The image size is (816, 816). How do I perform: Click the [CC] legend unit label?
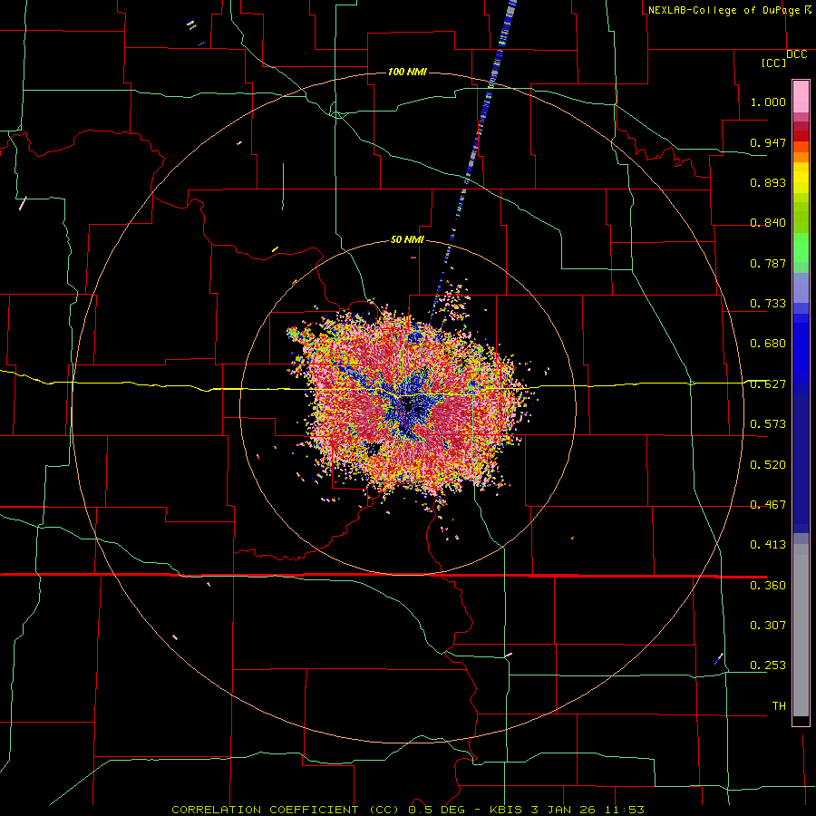tap(774, 63)
